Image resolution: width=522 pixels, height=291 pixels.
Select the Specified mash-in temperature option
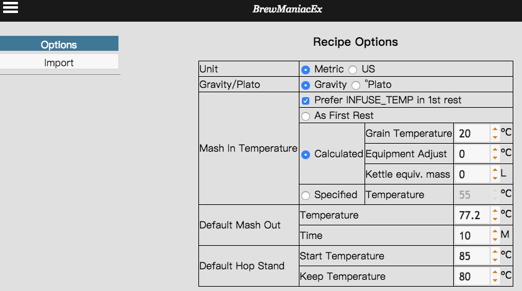point(306,196)
